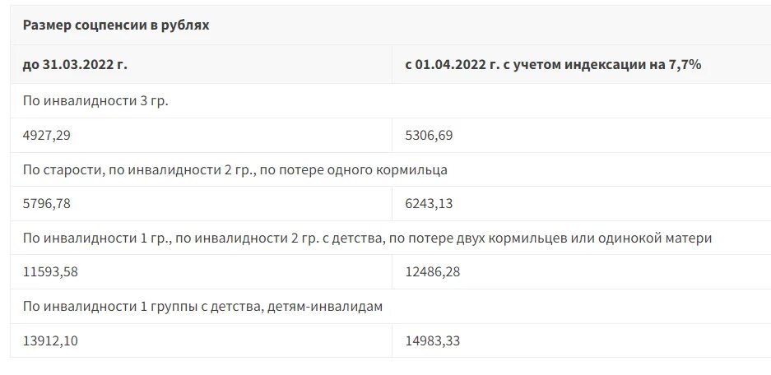This screenshot has height=375, width=771.
Task: Click the value 5306,69
Action: [x=429, y=135]
